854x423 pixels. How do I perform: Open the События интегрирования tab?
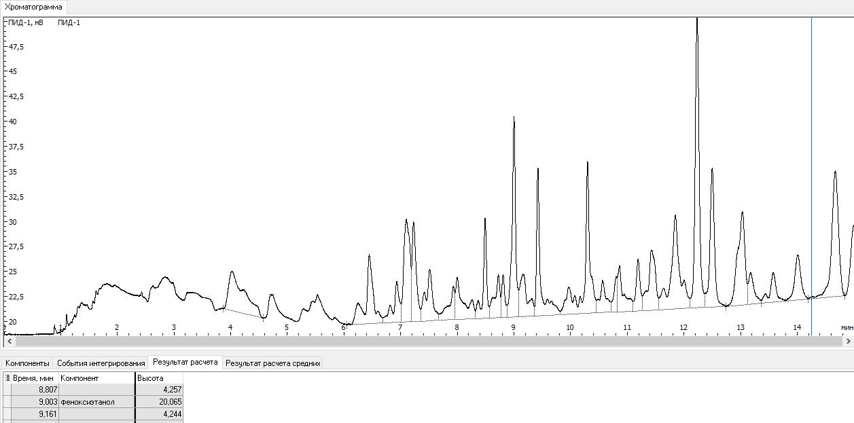(x=101, y=363)
